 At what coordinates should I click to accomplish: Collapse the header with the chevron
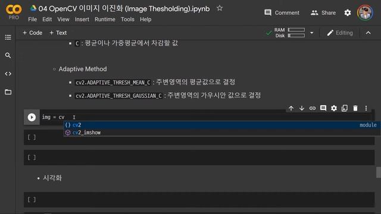(368, 33)
